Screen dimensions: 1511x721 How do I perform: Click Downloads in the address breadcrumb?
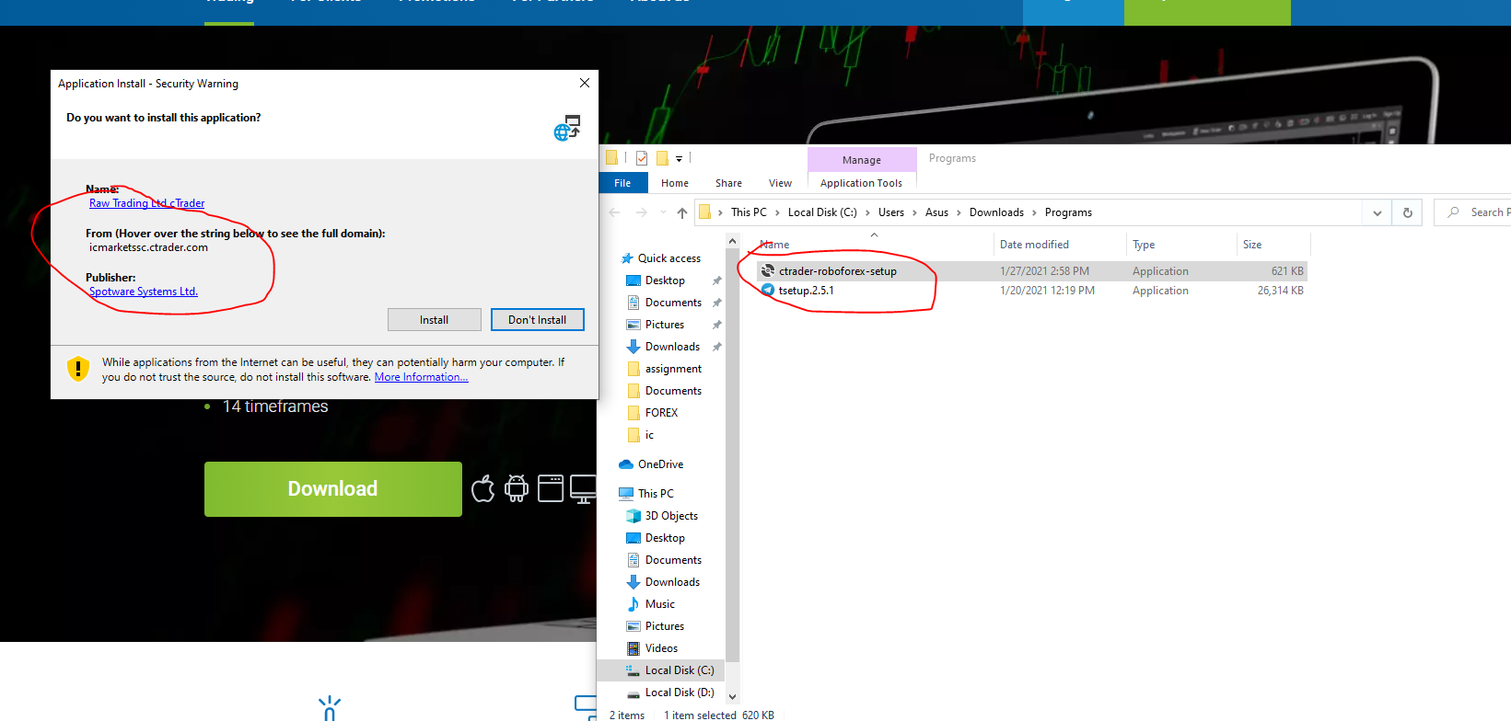(996, 212)
